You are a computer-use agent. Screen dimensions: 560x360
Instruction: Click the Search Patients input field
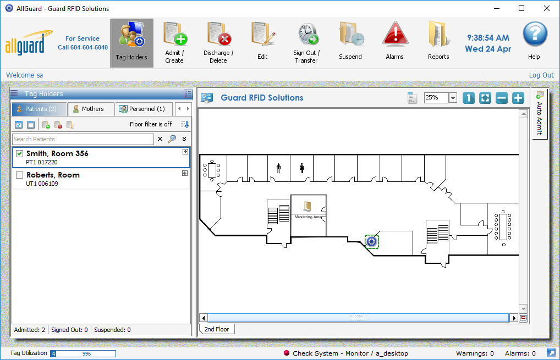[x=83, y=139]
